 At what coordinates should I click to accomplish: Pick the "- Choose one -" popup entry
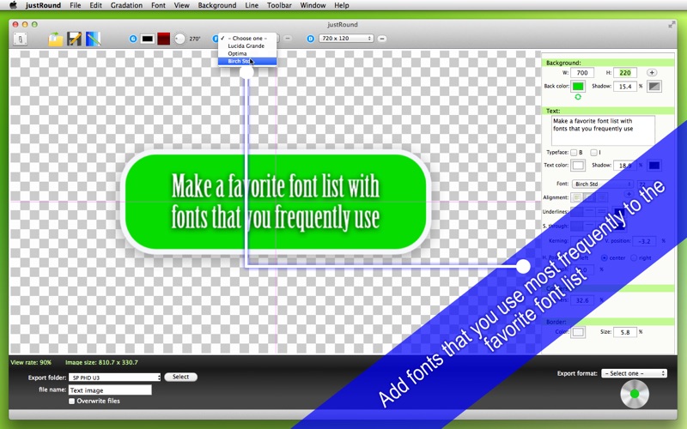point(247,38)
